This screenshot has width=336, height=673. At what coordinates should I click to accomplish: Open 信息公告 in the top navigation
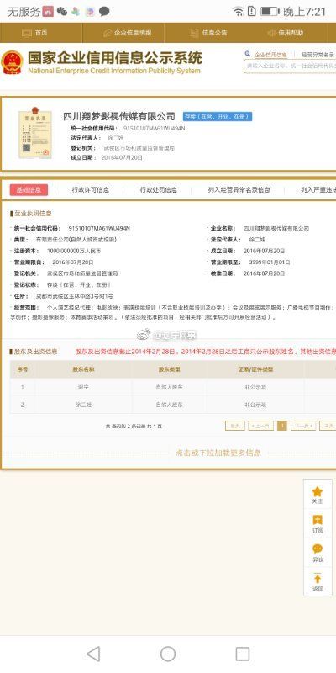pos(208,33)
